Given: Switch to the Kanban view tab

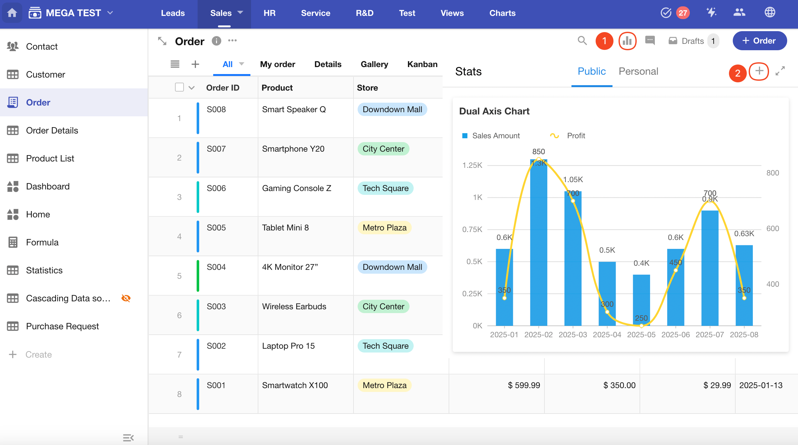Looking at the screenshot, I should pyautogui.click(x=422, y=64).
